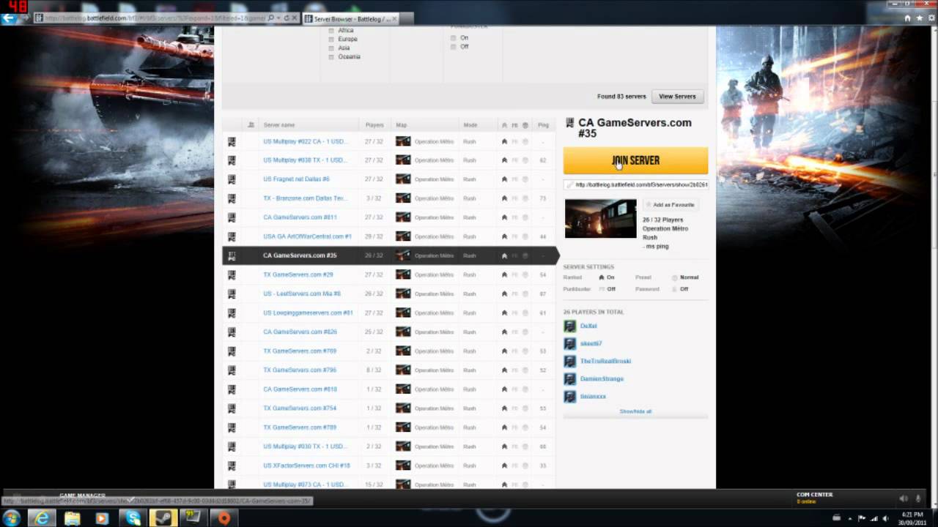
Task: Click the server URL field
Action: (635, 184)
